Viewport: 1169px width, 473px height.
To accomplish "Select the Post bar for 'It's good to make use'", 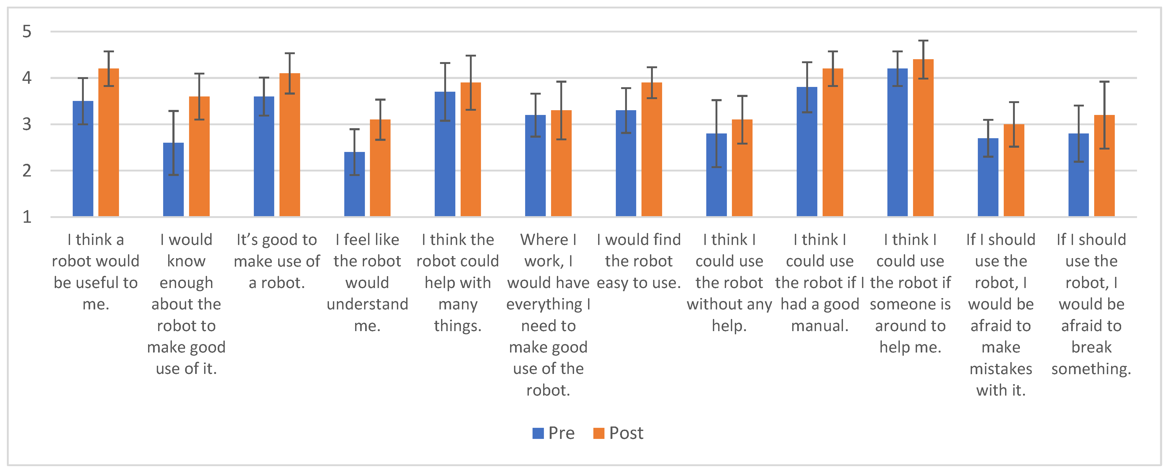I will [290, 145].
